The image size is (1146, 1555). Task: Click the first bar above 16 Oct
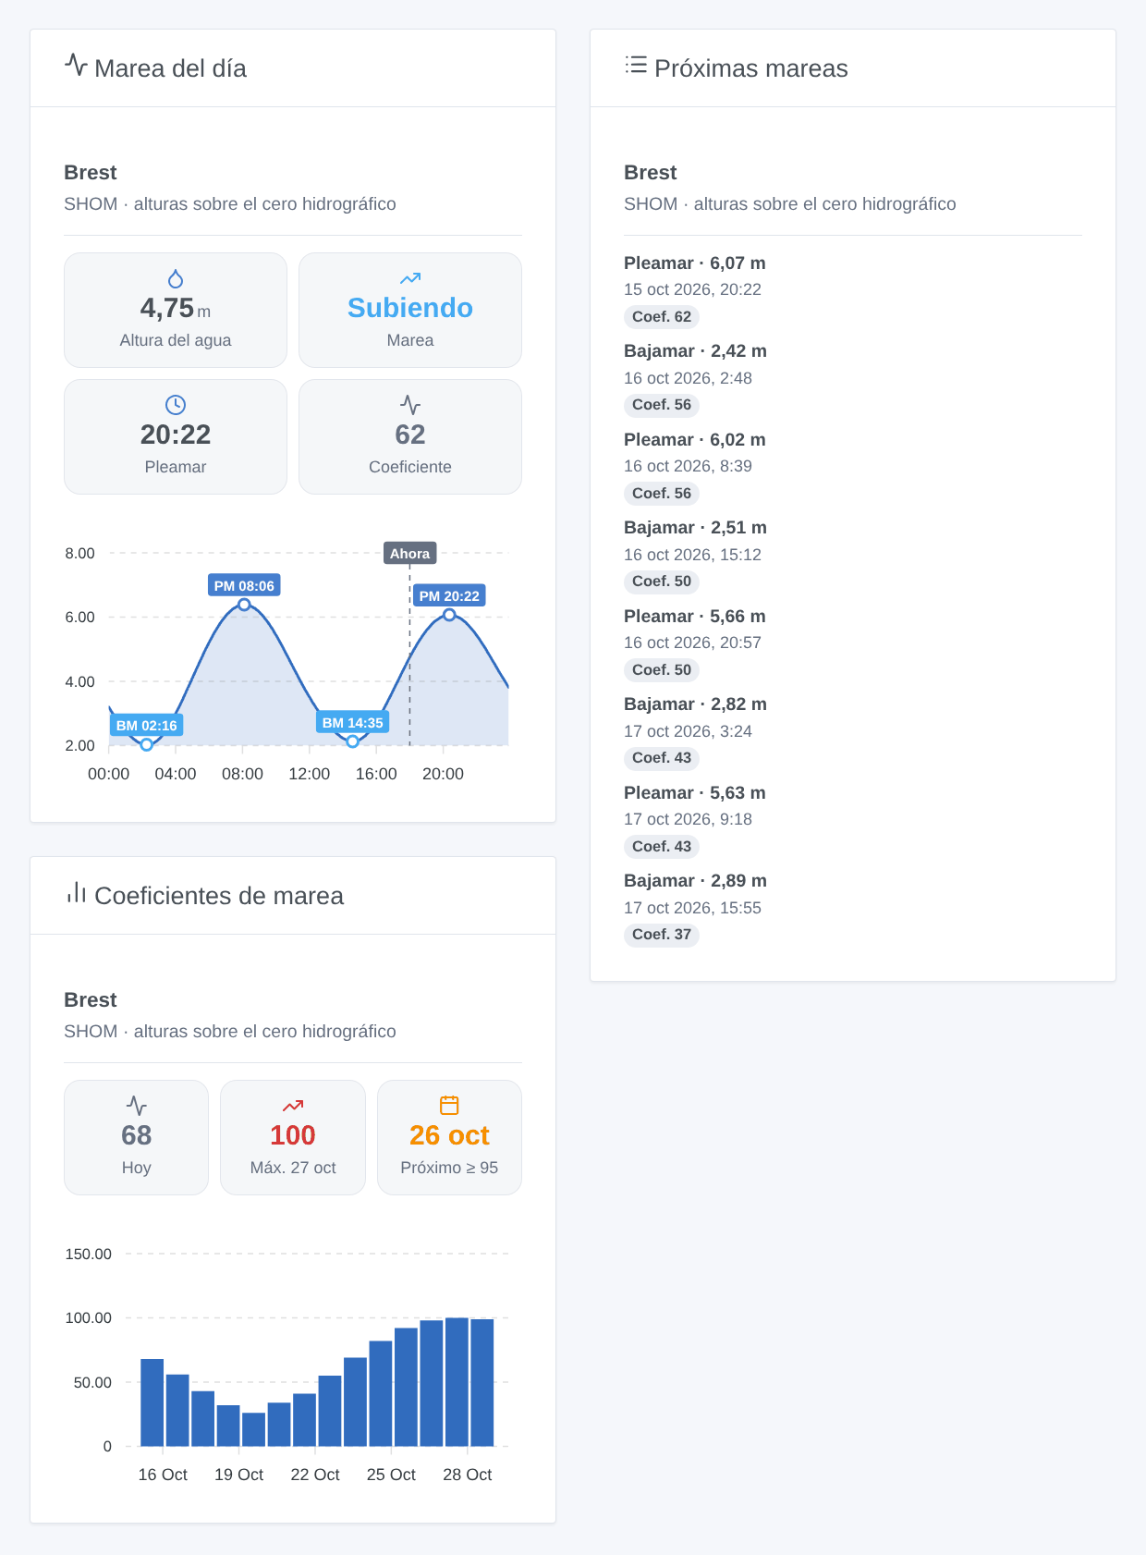tap(152, 1402)
